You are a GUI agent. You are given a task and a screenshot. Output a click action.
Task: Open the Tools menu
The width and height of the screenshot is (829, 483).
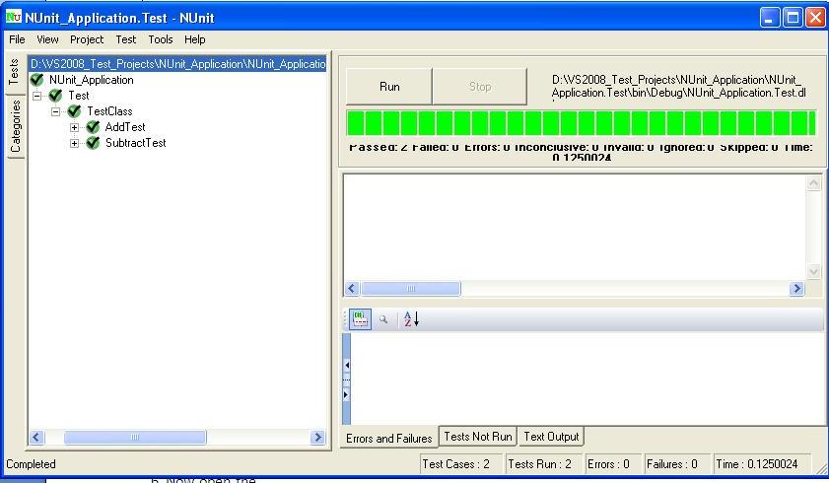tap(161, 39)
